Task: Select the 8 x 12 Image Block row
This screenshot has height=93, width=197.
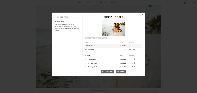Action: 113,67
